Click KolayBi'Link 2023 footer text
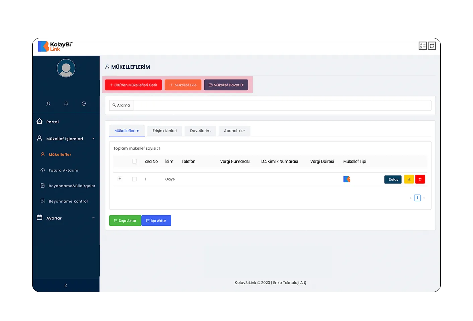 (x=270, y=283)
